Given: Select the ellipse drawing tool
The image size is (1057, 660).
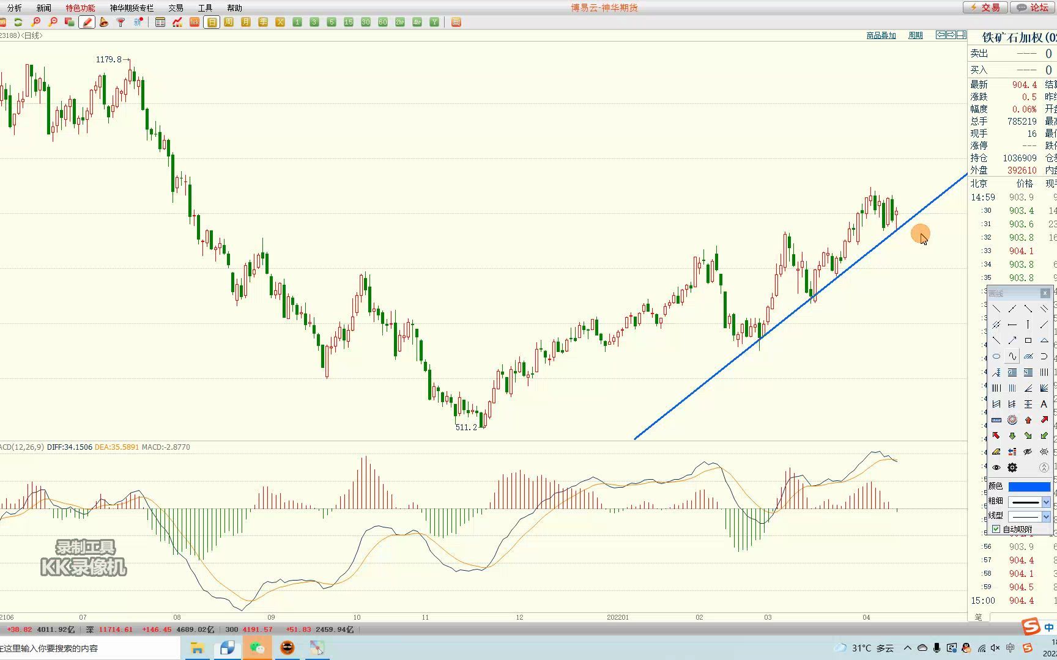Looking at the screenshot, I should (x=996, y=356).
